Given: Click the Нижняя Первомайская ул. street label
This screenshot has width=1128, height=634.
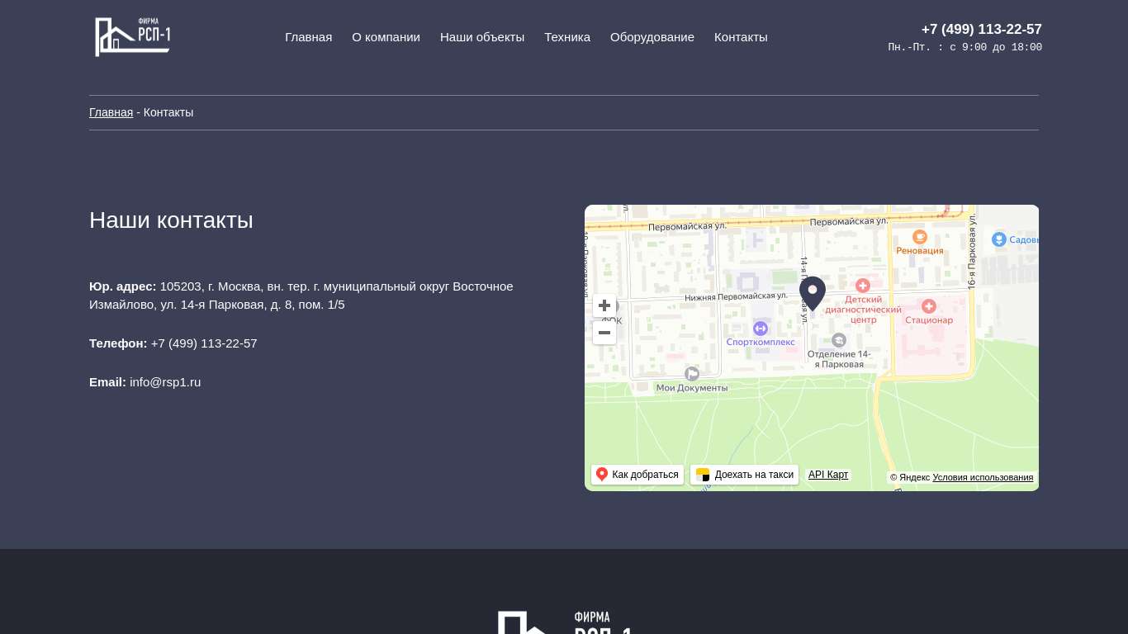Looking at the screenshot, I should click(736, 296).
